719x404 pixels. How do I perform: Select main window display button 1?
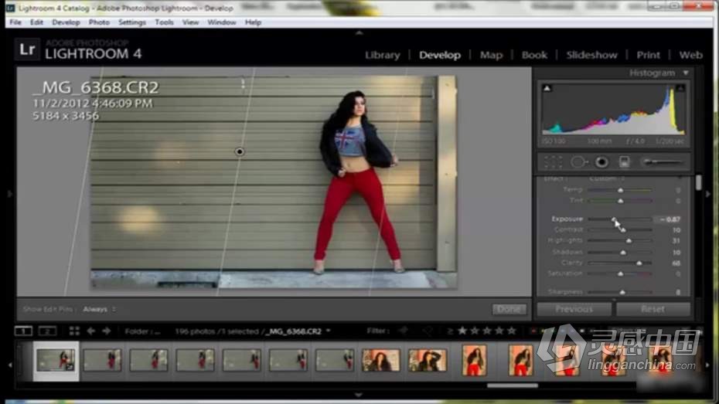coord(23,331)
